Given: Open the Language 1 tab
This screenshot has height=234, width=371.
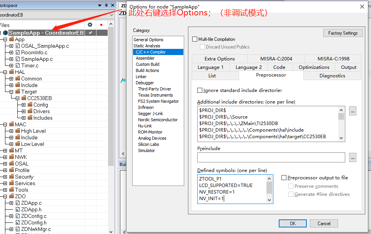Looking at the screenshot, I should (211, 67).
